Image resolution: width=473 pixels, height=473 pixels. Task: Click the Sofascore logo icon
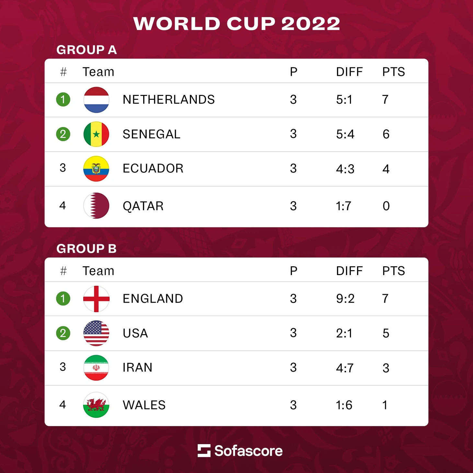[204, 451]
